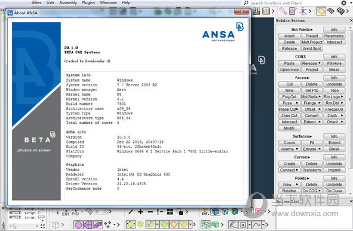Click the diagonal line toolbar icon
The image size is (353, 231).
pos(131,212)
